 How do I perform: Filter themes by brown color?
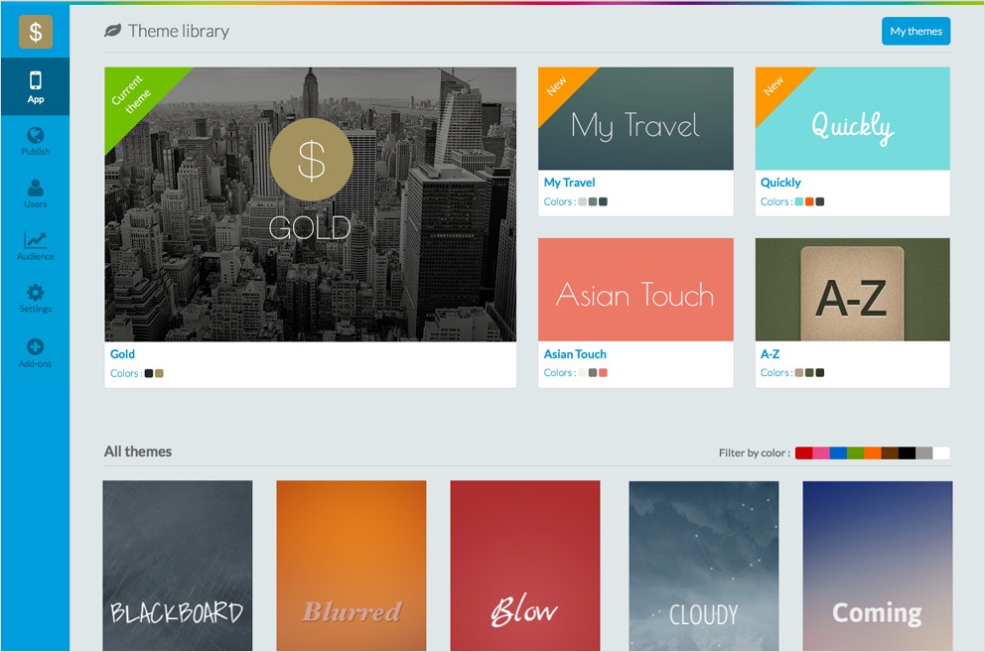click(x=890, y=453)
